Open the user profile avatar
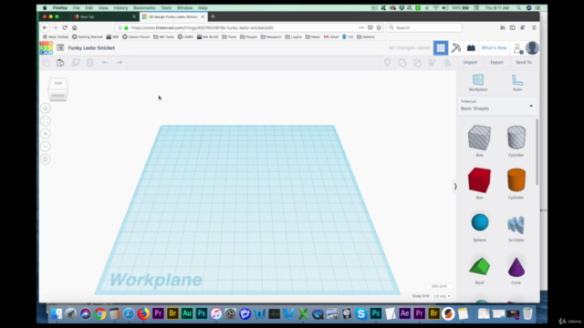The image size is (584, 328). 532,47
